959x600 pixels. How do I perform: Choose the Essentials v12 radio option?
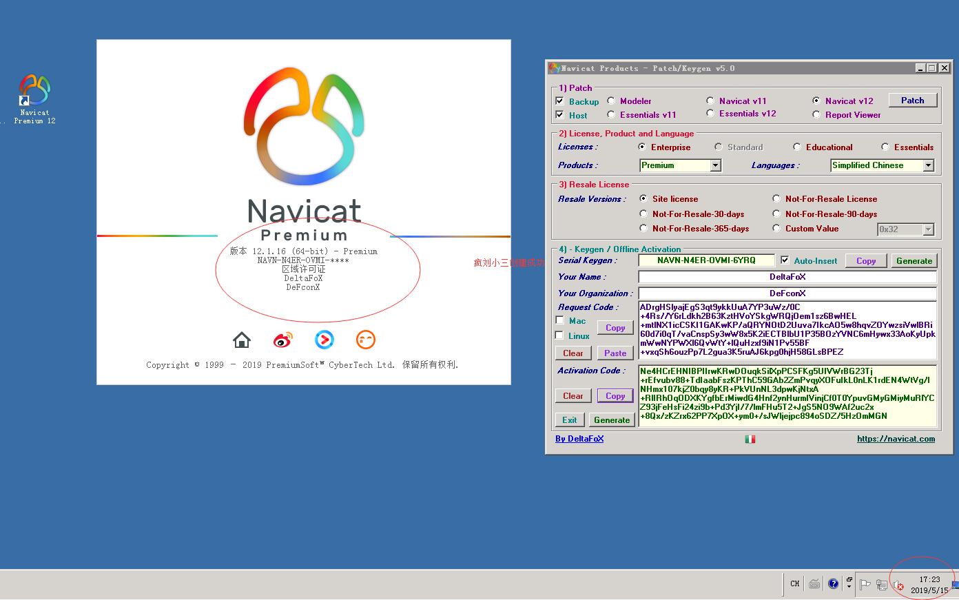(x=710, y=114)
